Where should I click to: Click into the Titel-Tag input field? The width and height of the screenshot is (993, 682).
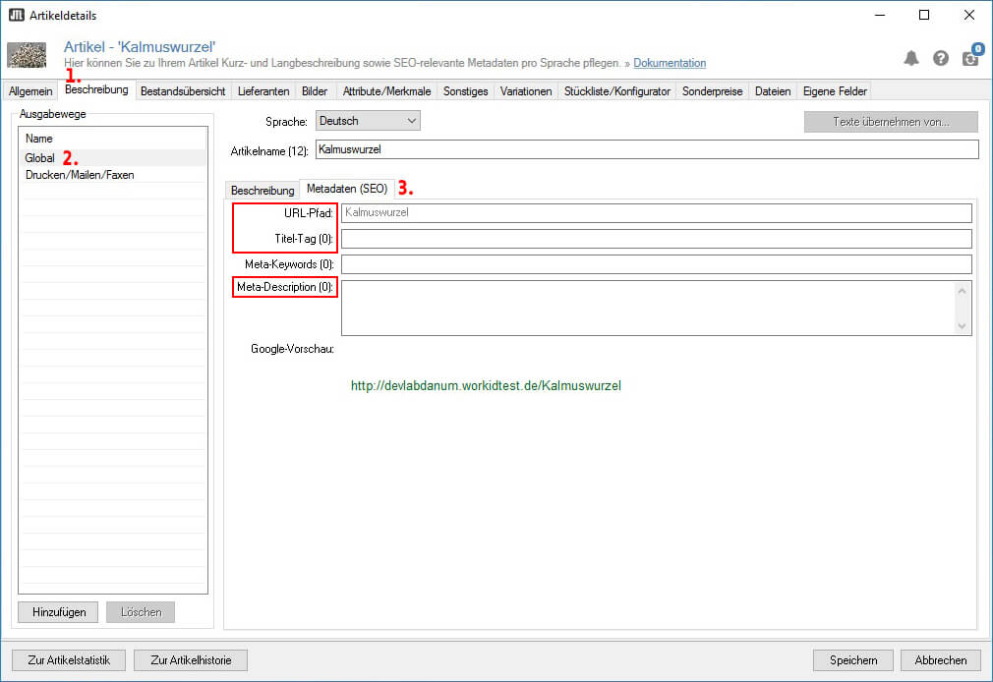point(656,239)
